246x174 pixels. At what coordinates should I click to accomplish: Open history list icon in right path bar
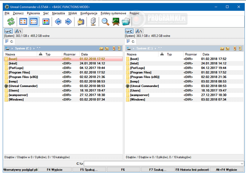pyautogui.click(x=240, y=48)
